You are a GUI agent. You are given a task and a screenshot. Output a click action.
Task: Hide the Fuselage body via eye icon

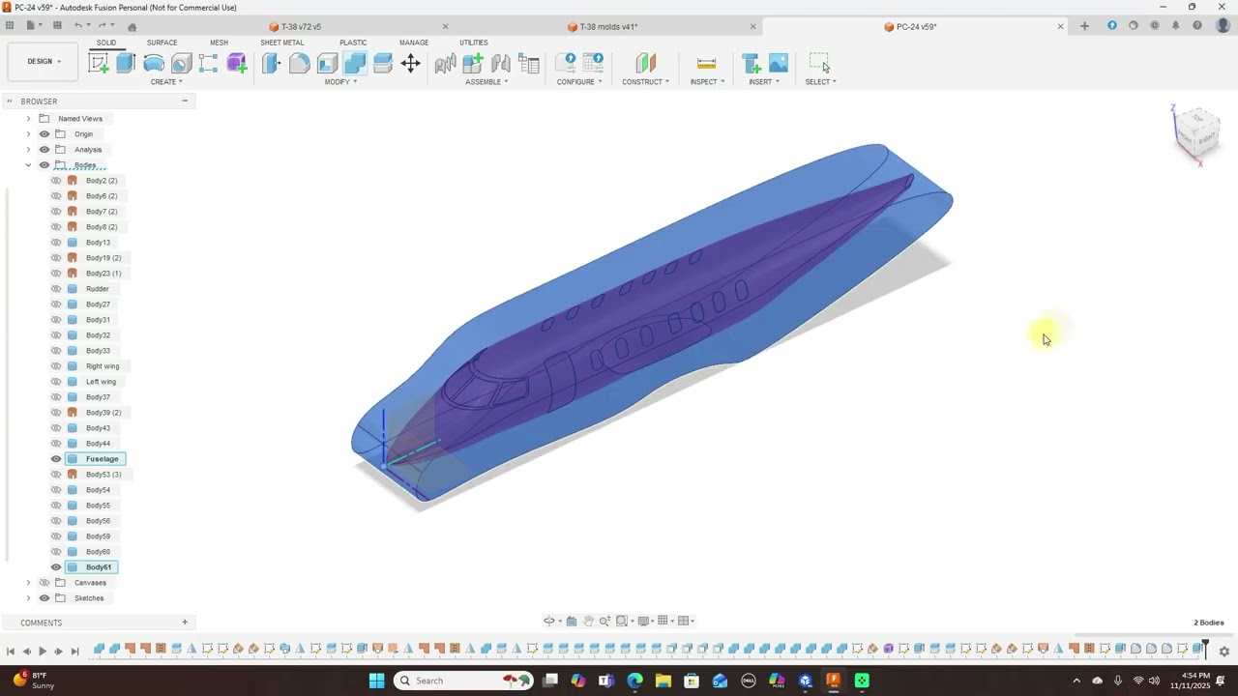56,459
